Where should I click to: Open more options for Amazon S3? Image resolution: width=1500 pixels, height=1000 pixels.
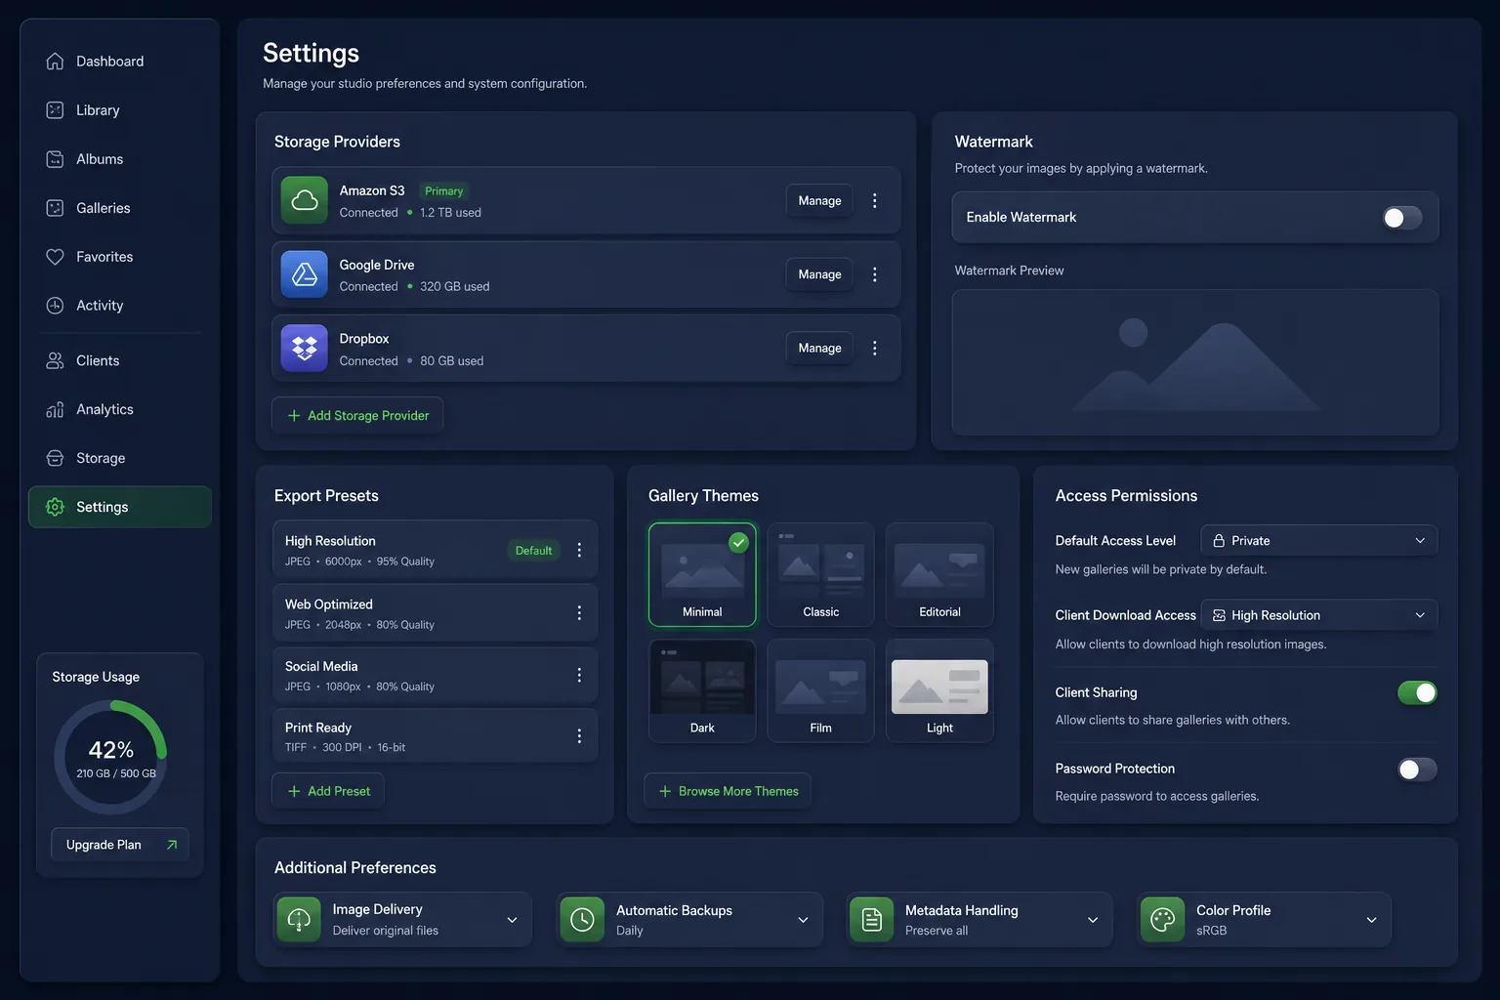[x=875, y=200]
